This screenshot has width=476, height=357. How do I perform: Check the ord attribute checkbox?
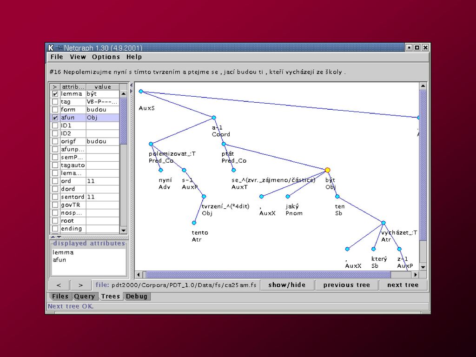(x=55, y=181)
